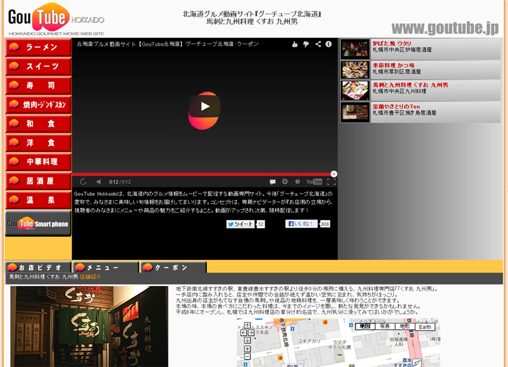Viewport: 508px width, 367px height.
Task: Pan the map up with arrow
Action: tap(247, 325)
